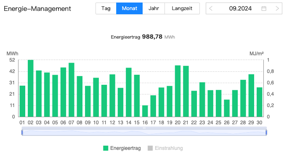This screenshot has height=157, width=284.
Task: Select the shortest bar for day 16
Action: pos(145,111)
